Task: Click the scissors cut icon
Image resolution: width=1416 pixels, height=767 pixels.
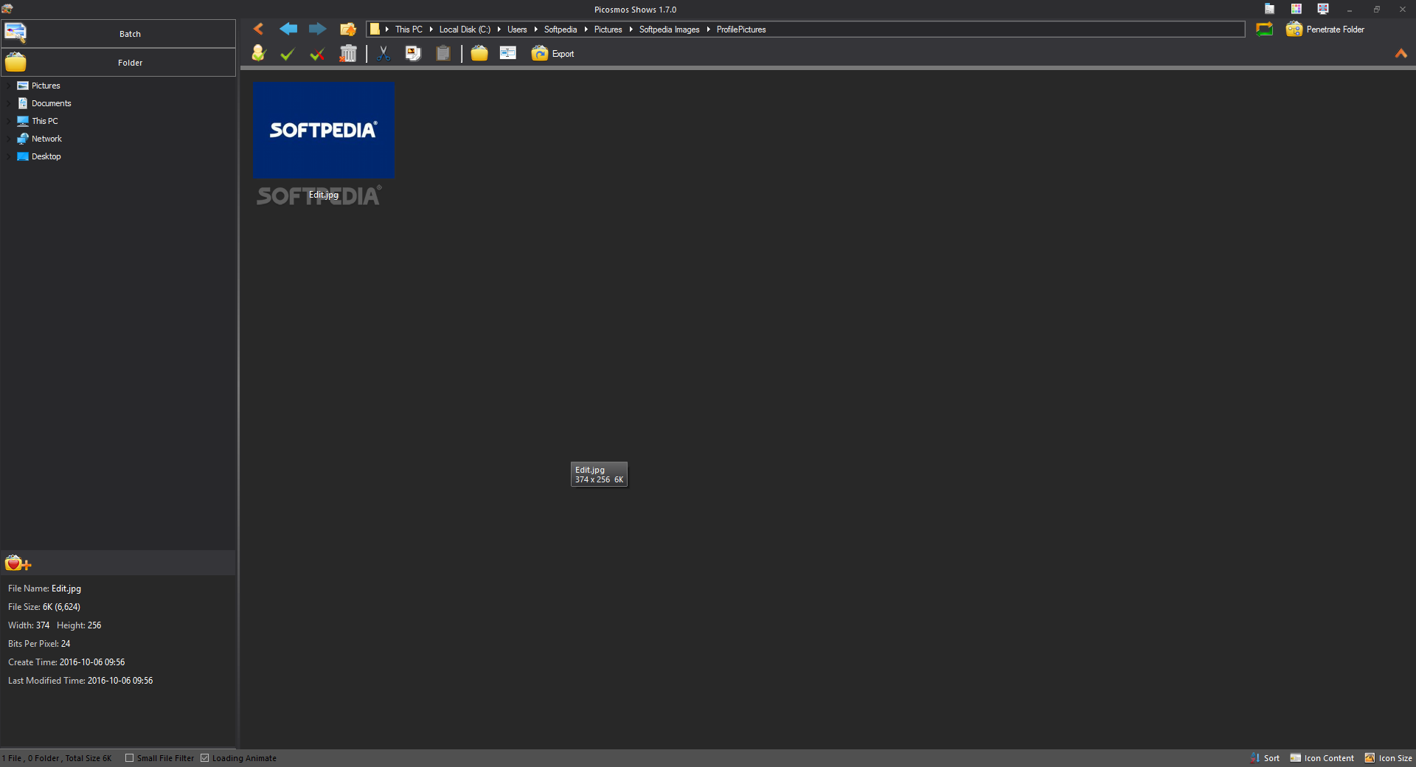Action: pyautogui.click(x=383, y=53)
